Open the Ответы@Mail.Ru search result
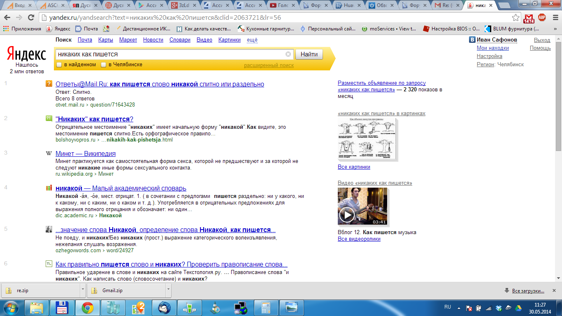 (160, 84)
